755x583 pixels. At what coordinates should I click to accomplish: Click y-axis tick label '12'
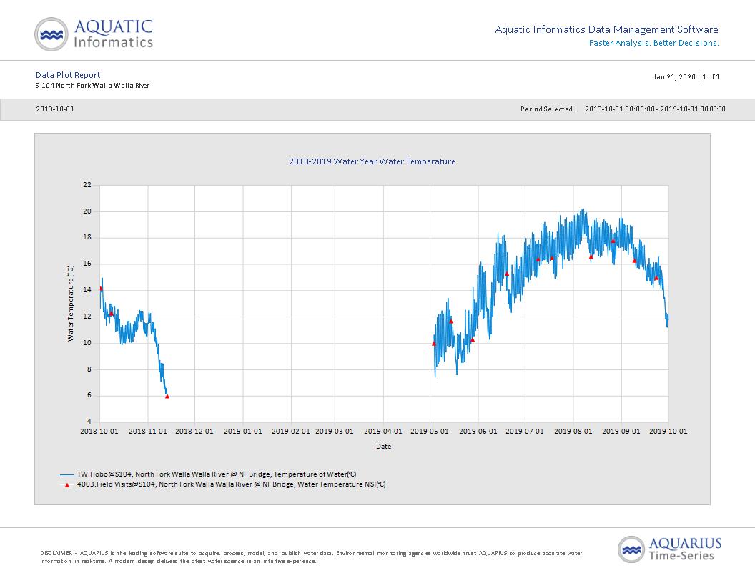pos(87,317)
